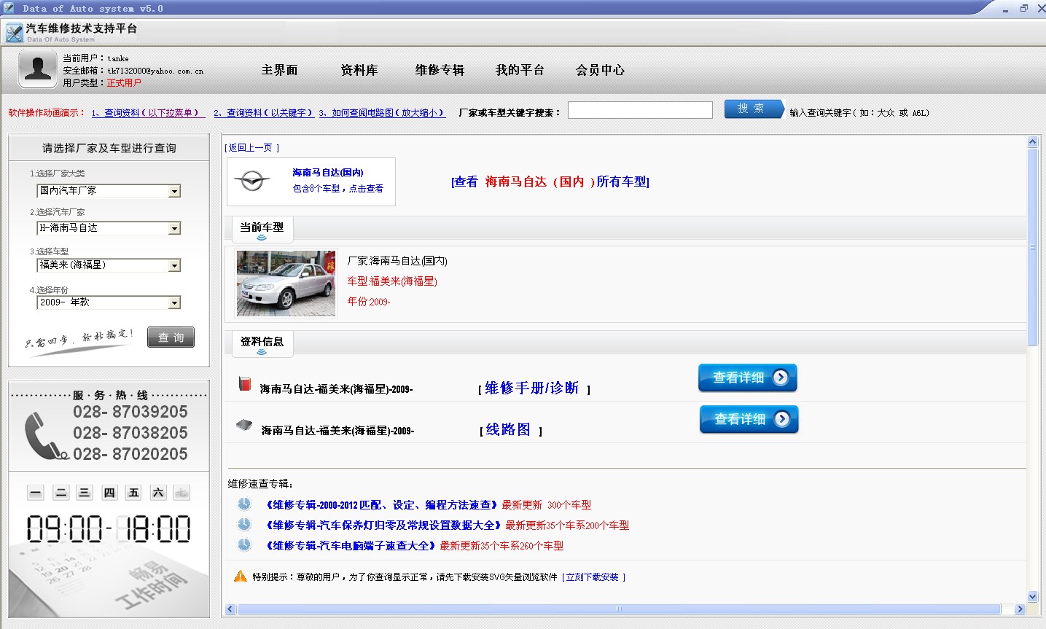Click the clock icon beside 2000-2012 matching album
This screenshot has width=1046, height=629.
click(x=244, y=504)
